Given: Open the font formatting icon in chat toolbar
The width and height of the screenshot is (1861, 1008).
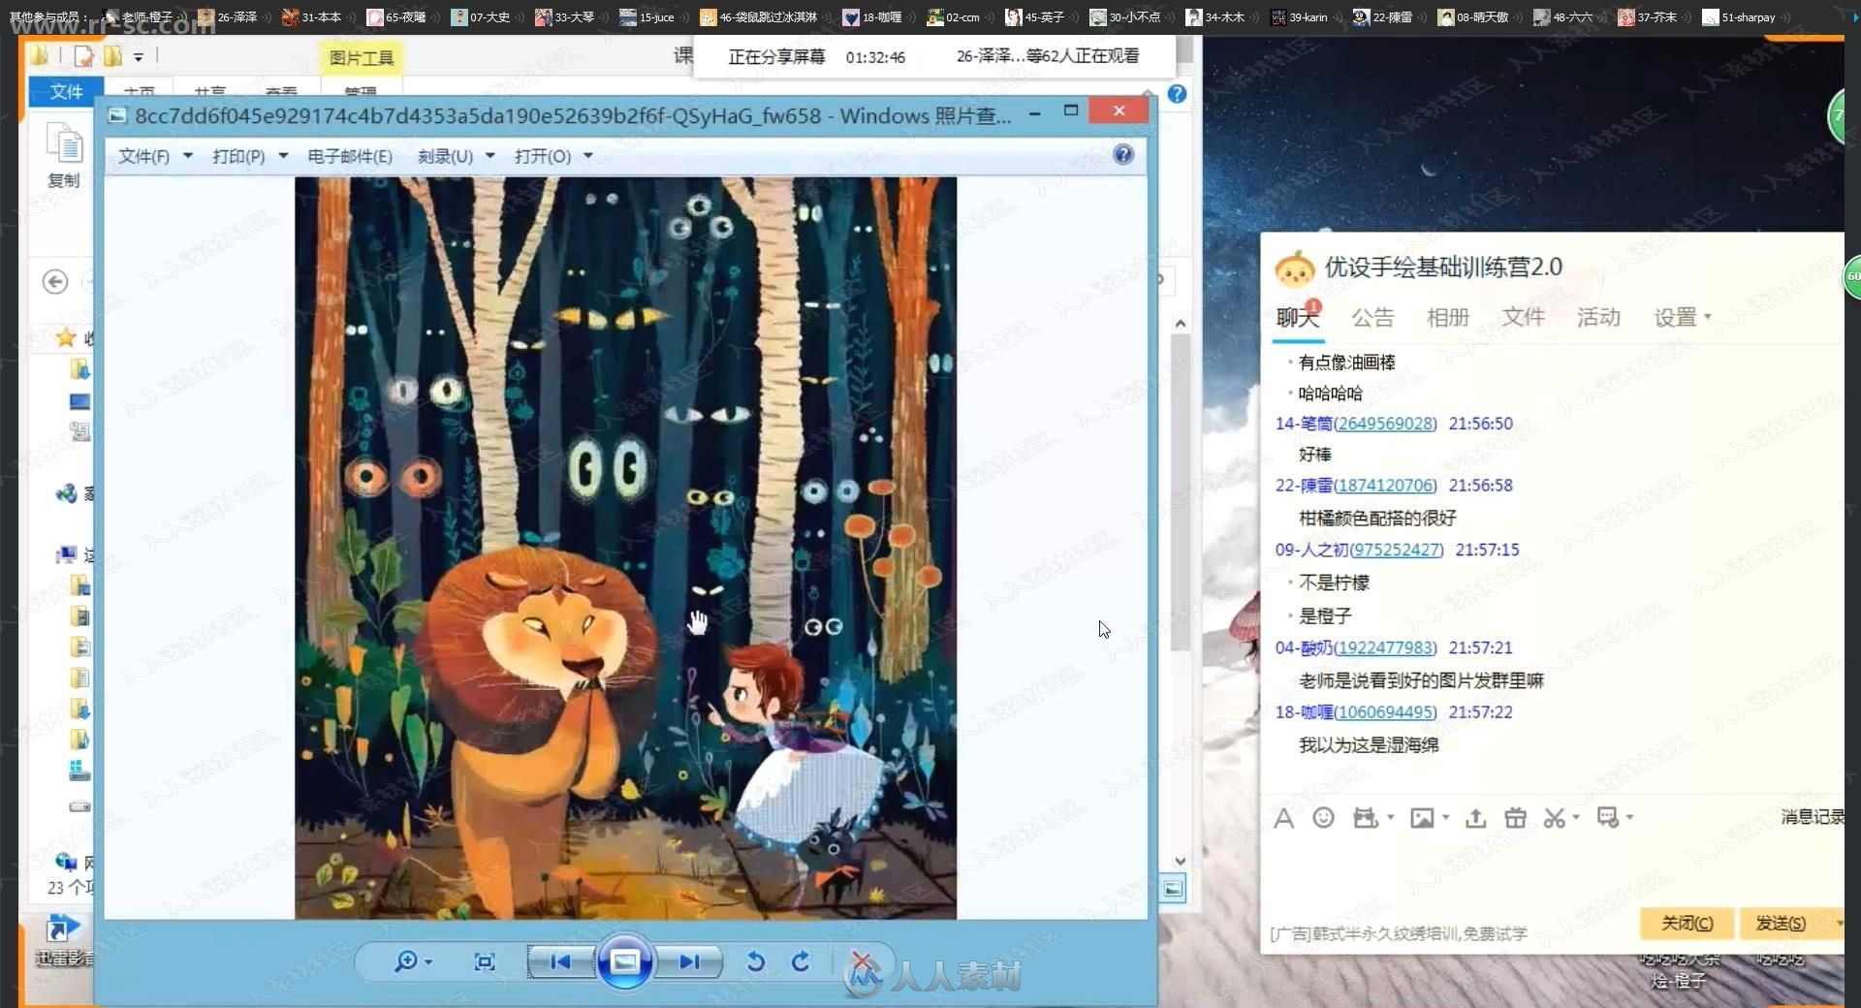Looking at the screenshot, I should 1284,818.
